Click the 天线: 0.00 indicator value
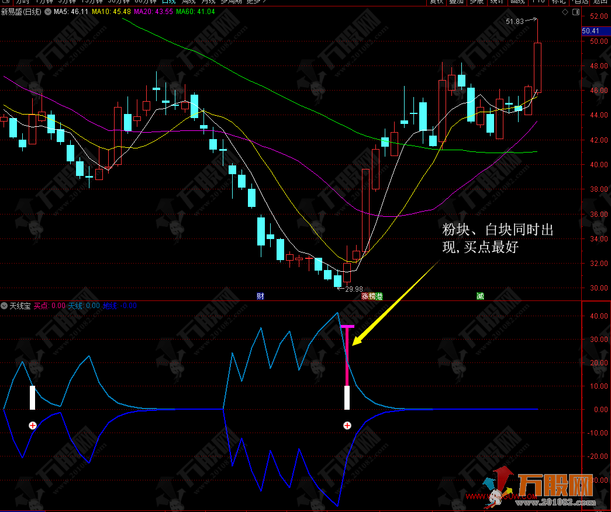This screenshot has height=512, width=611. coord(84,306)
